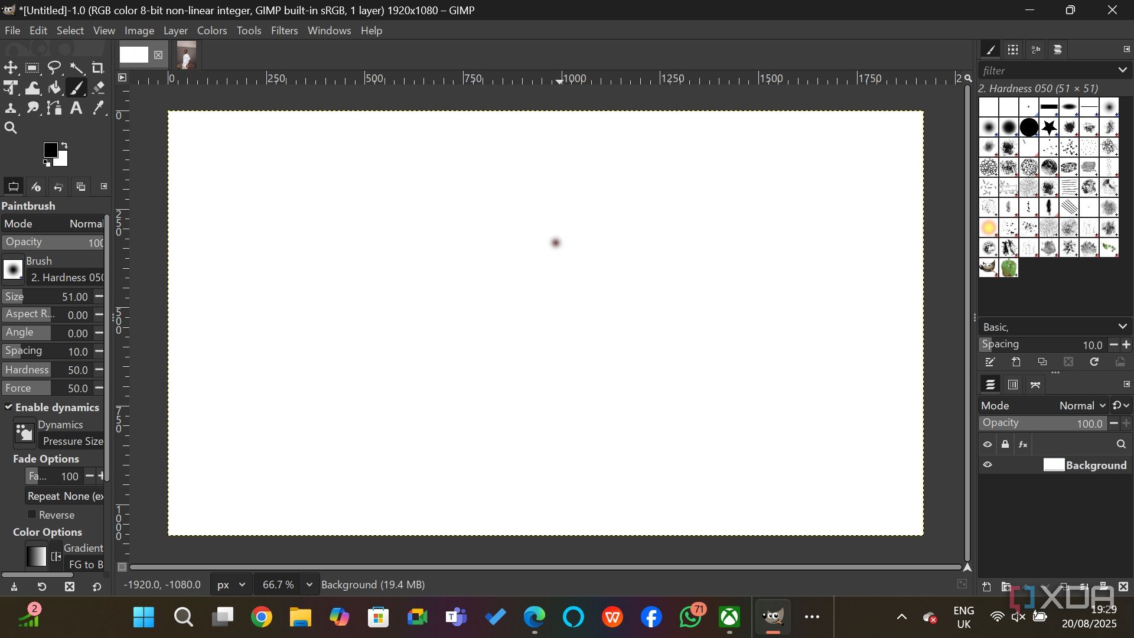Select the Text tool
This screenshot has height=638, width=1134.
76,108
